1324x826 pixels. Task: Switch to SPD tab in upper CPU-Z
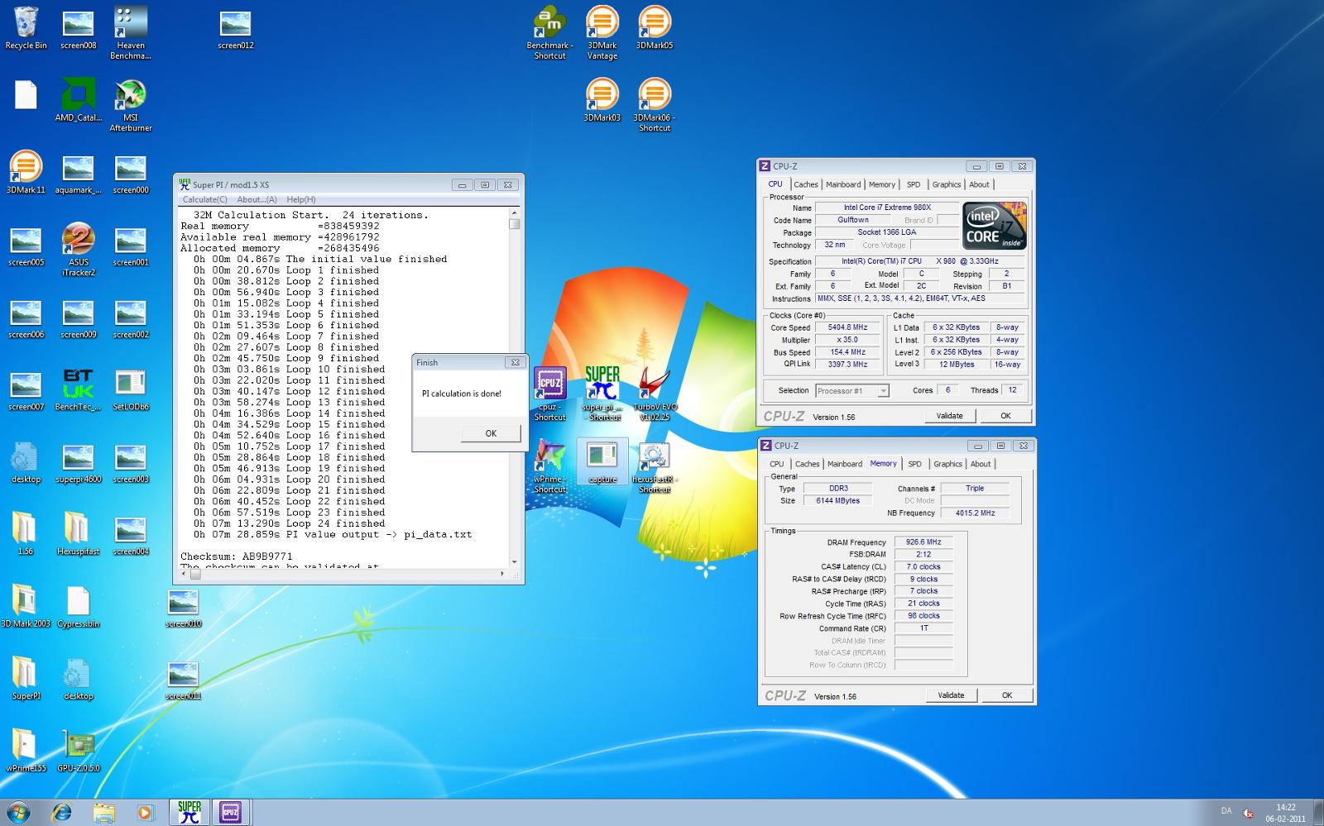click(913, 184)
